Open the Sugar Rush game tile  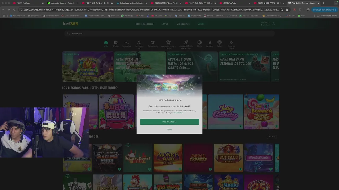click(116, 112)
